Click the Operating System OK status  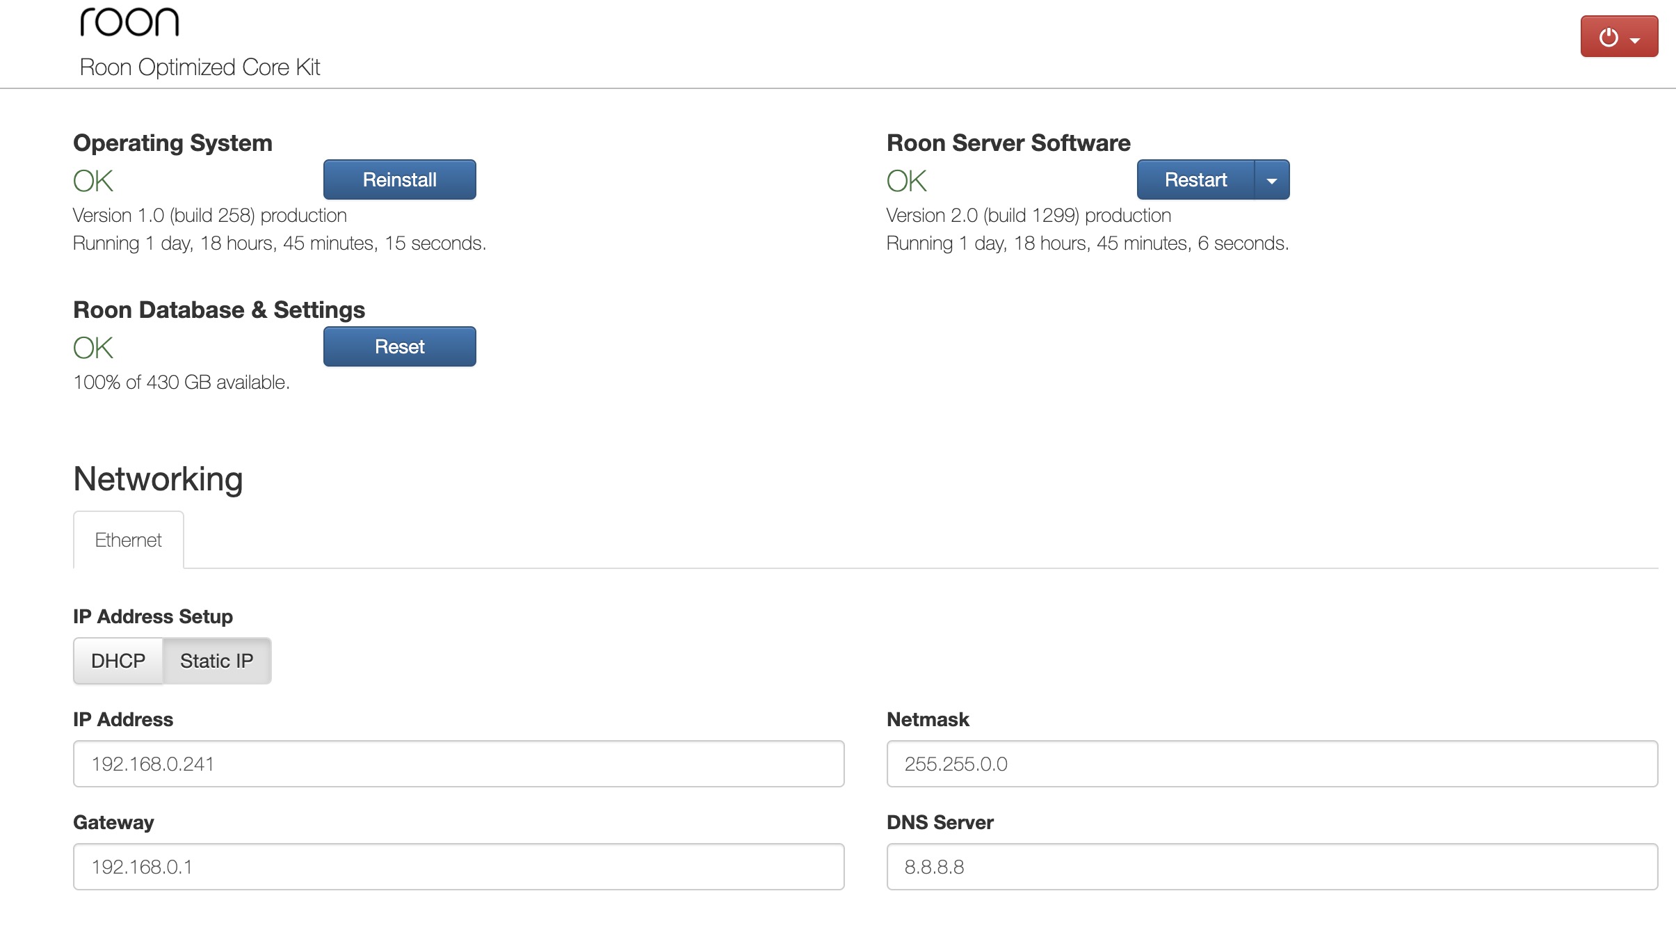point(93,181)
